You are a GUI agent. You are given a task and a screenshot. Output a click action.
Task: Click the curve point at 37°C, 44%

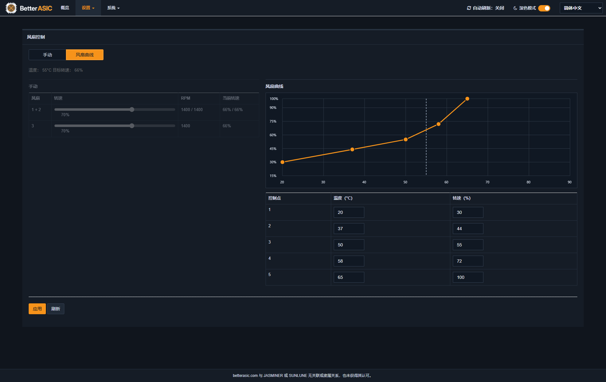[352, 149]
